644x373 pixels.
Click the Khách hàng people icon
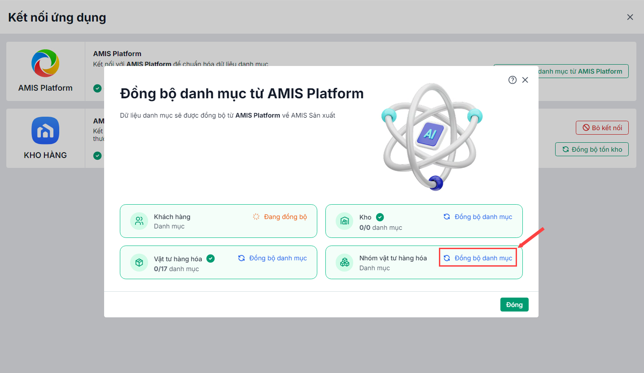pos(139,221)
